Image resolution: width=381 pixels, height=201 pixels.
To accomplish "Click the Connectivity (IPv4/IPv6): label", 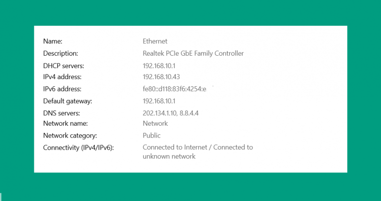I will [78, 148].
